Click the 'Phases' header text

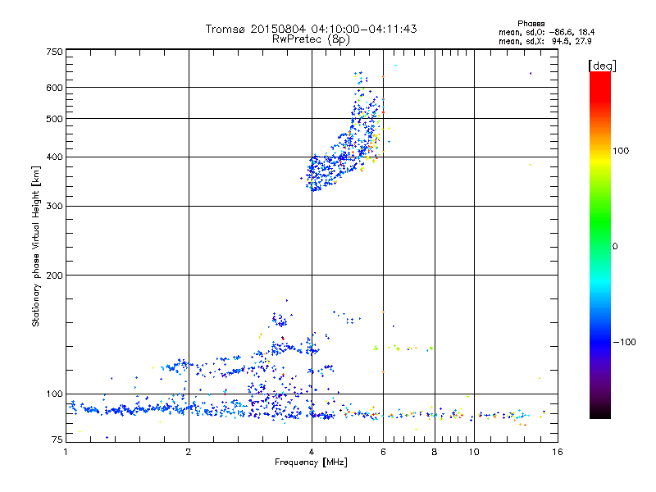click(531, 24)
